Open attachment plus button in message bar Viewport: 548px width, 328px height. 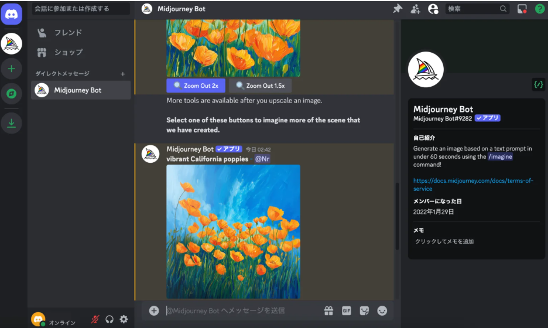[154, 310]
